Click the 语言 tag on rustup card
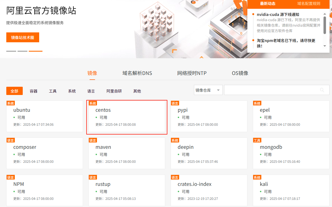Viewport: 332px width, 207px height. point(93,177)
